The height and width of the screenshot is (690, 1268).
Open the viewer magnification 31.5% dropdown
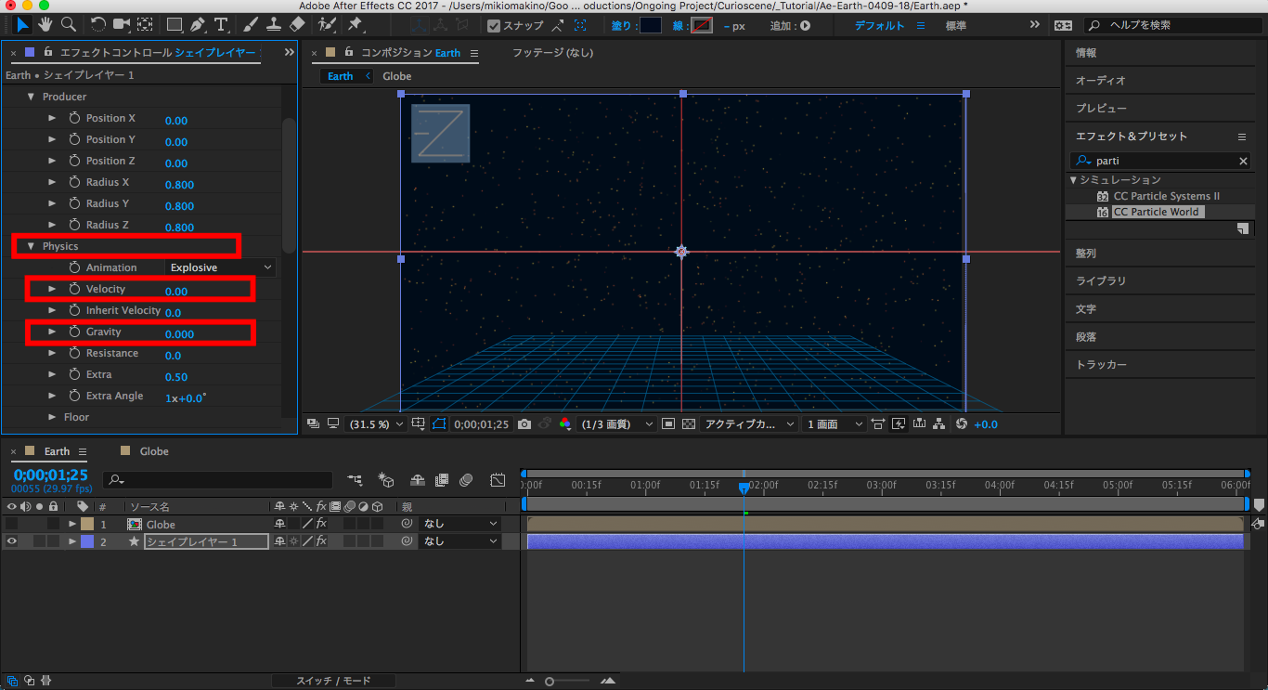376,424
